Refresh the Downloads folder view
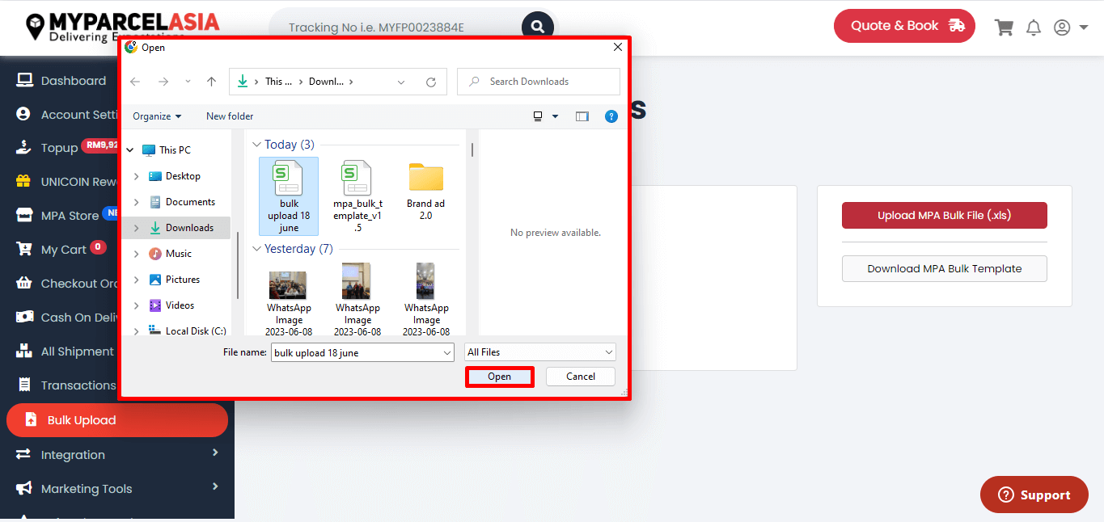The width and height of the screenshot is (1104, 522). click(x=431, y=82)
